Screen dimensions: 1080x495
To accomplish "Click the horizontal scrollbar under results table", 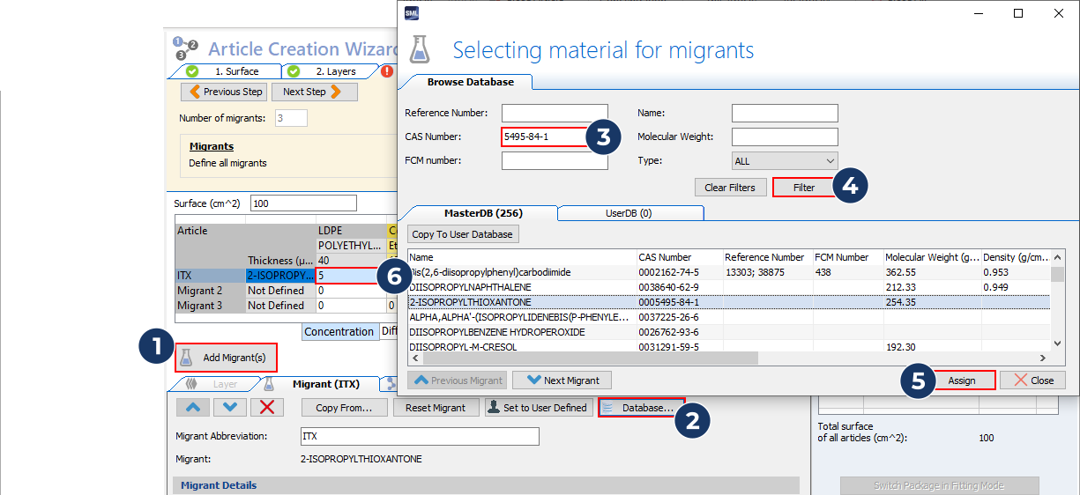I will point(582,358).
